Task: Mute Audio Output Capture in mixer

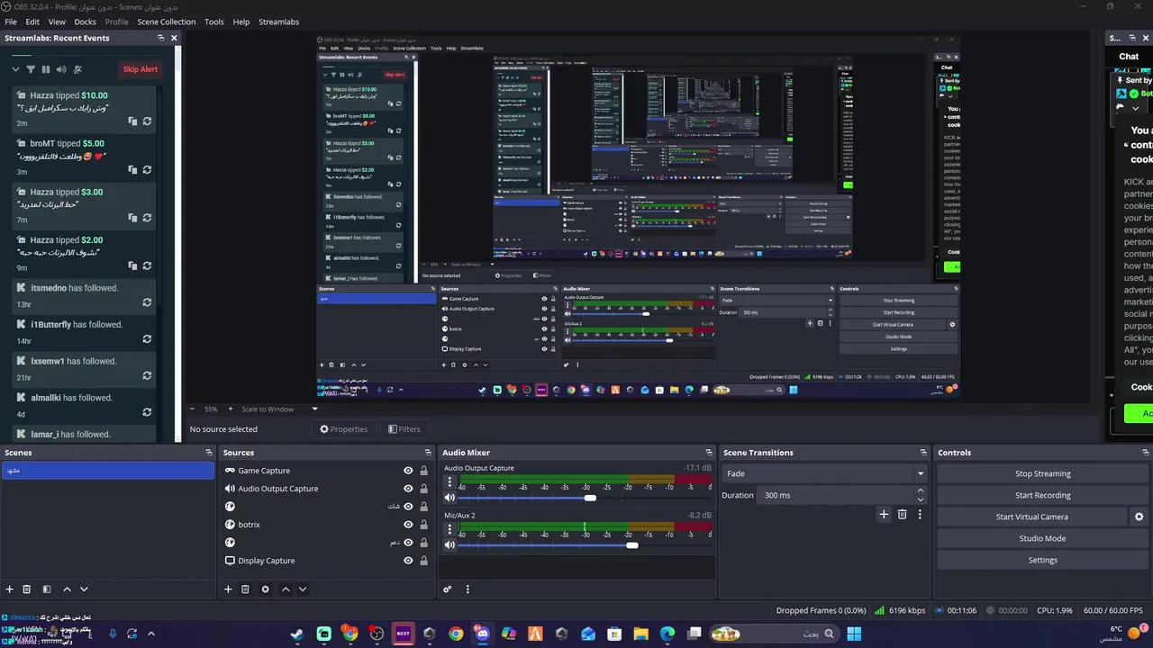Action: click(449, 498)
